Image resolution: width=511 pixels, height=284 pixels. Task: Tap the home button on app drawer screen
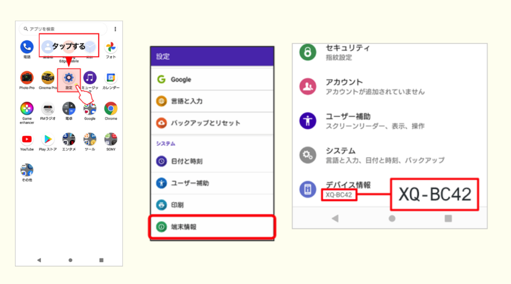pyautogui.click(x=70, y=260)
